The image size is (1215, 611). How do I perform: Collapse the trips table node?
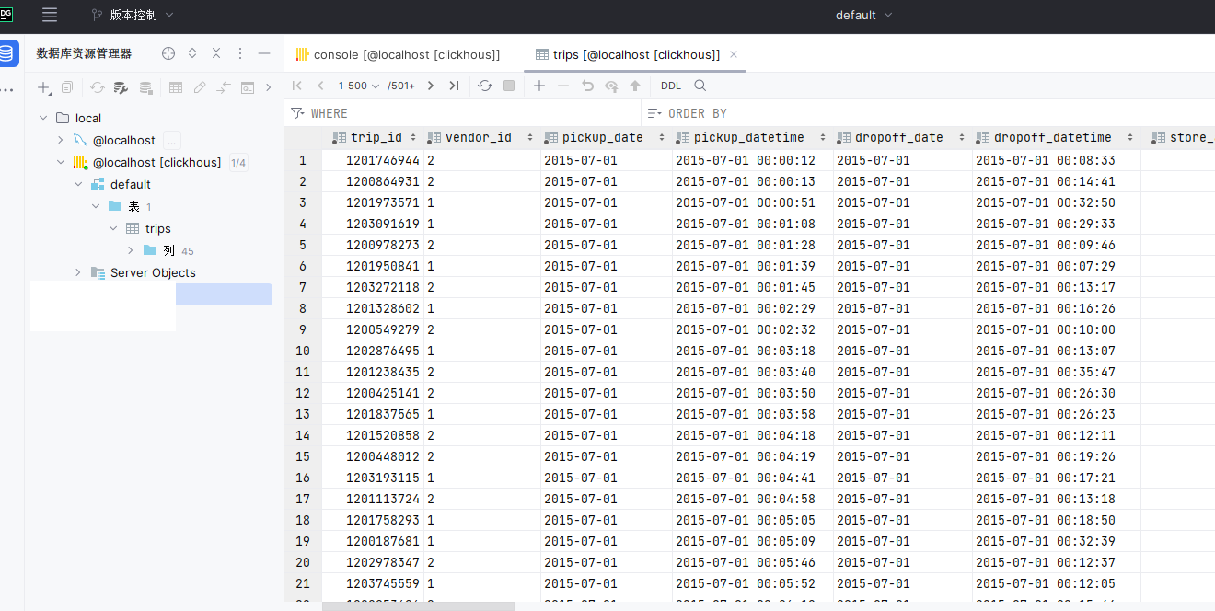pos(113,228)
